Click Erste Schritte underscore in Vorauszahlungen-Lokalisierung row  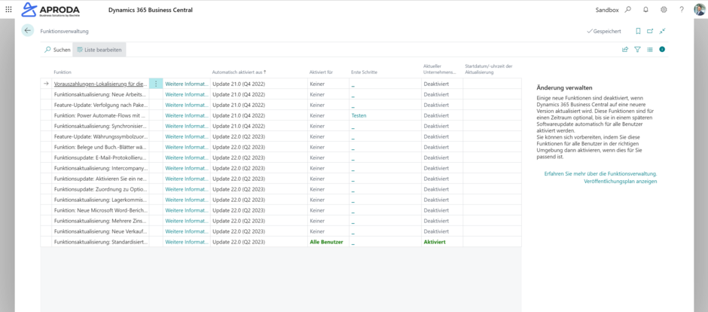coord(353,84)
